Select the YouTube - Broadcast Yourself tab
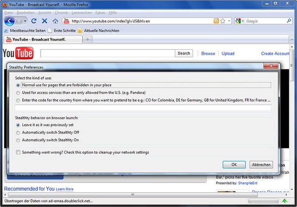Image resolution: width=297 pixels, height=207 pixels. [43, 39]
